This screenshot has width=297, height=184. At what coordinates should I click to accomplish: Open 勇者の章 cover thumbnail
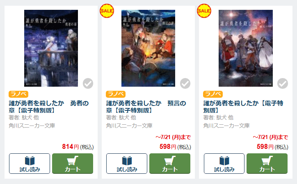point(51,48)
